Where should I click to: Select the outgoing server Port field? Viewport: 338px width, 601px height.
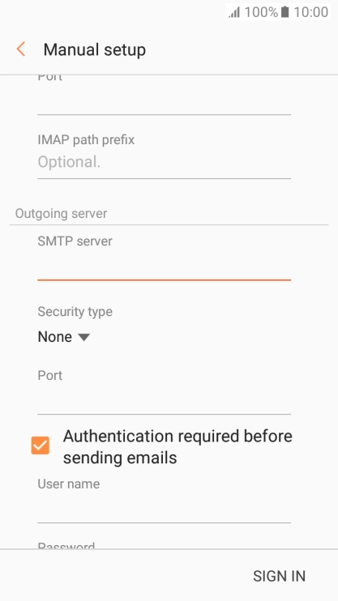click(165, 401)
